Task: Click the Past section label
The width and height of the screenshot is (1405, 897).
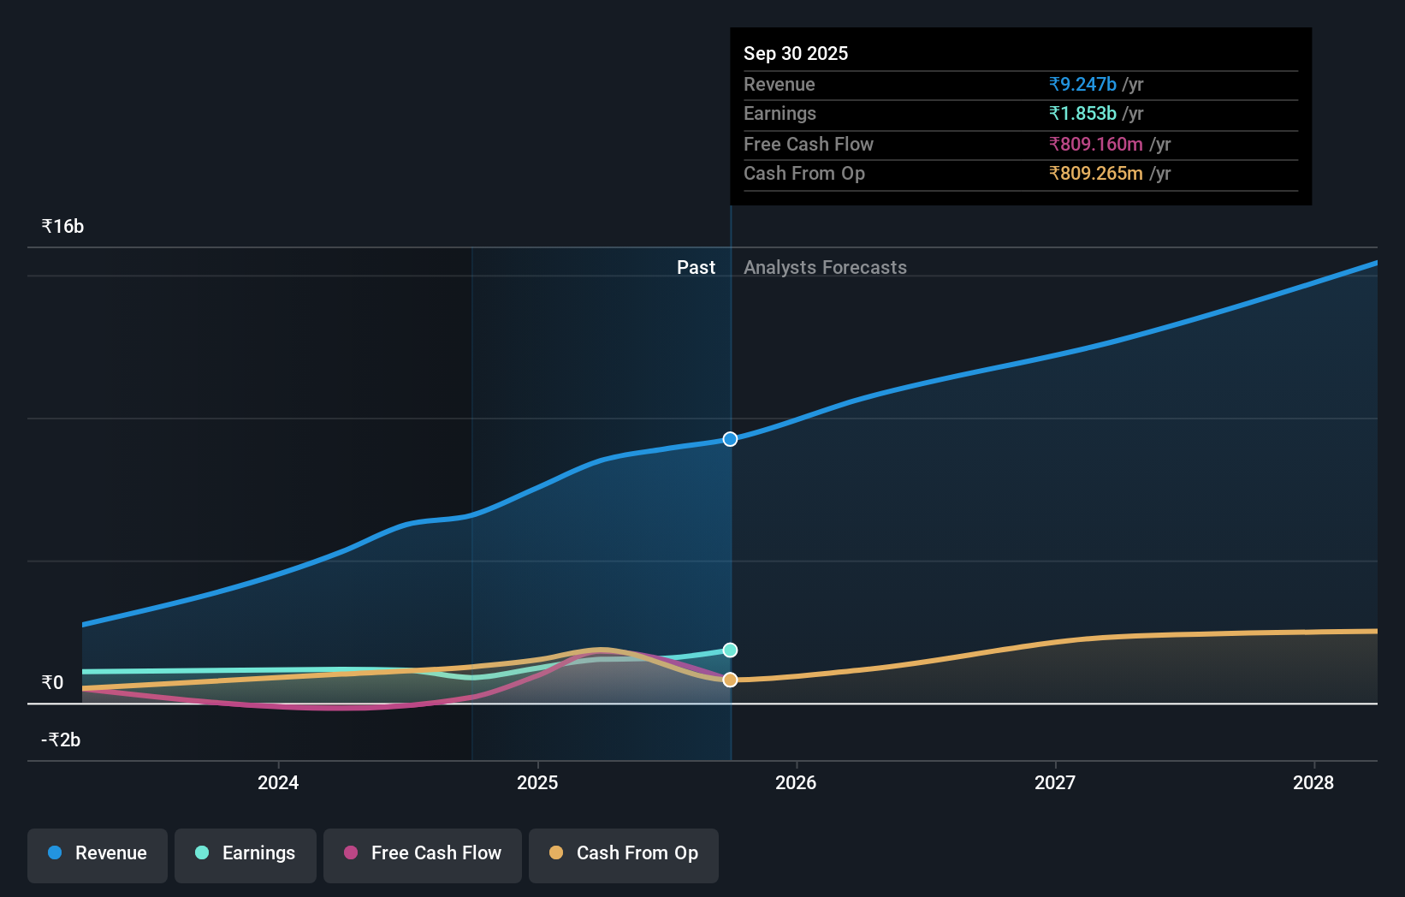Action: (696, 267)
